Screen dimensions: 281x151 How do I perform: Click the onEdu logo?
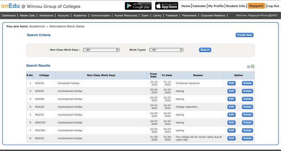click(x=10, y=6)
